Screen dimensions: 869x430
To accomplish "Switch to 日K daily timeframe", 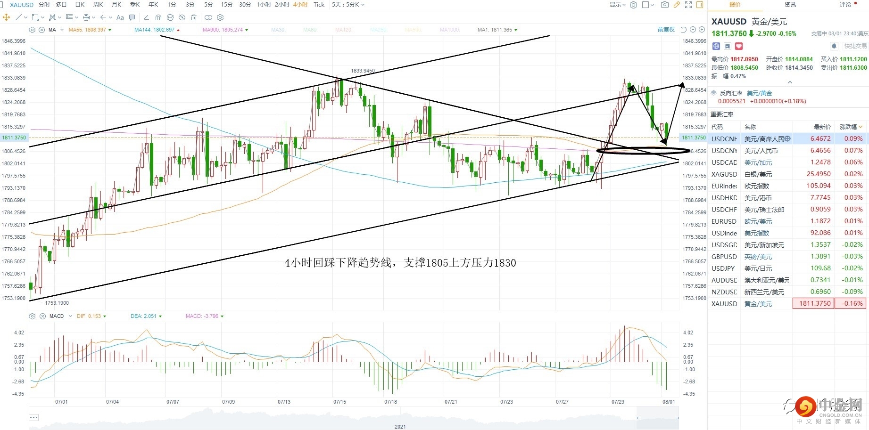I will point(80,5).
